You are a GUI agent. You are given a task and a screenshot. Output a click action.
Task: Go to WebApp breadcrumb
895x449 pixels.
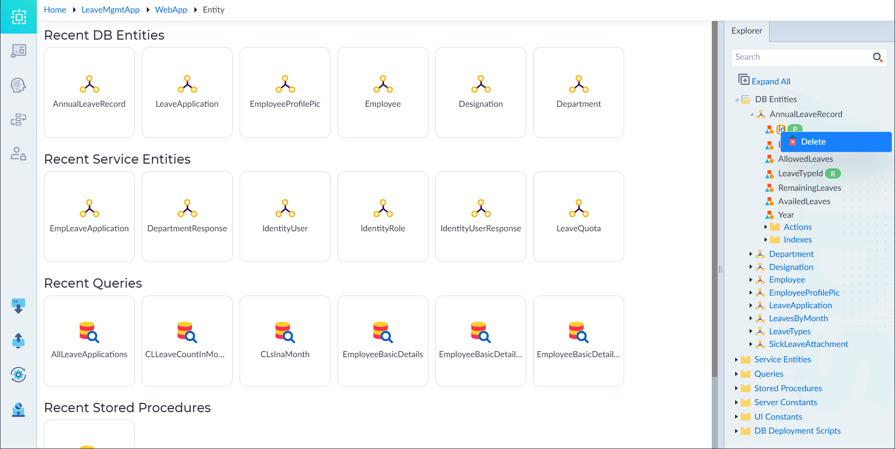tap(171, 10)
